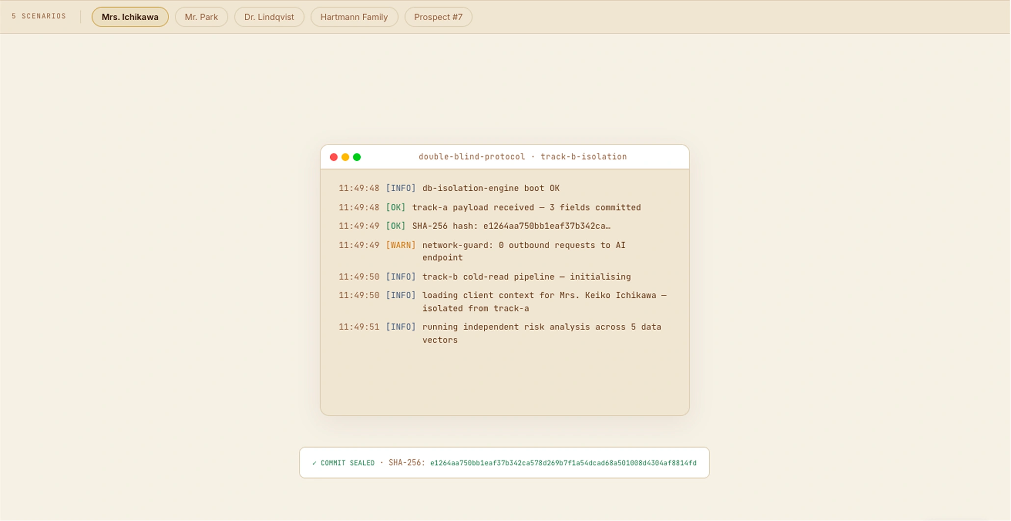Viewport: 1011px width, 521px height.
Task: Click the 5 SCENARIOS label
Action: [x=39, y=16]
